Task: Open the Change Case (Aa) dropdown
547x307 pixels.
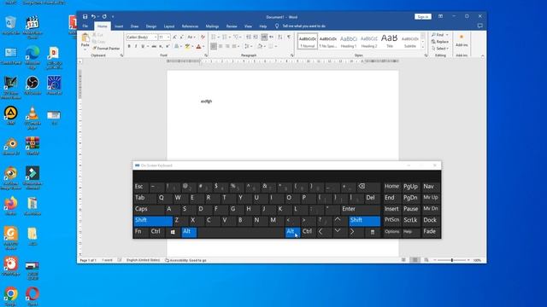Action: [x=191, y=37]
